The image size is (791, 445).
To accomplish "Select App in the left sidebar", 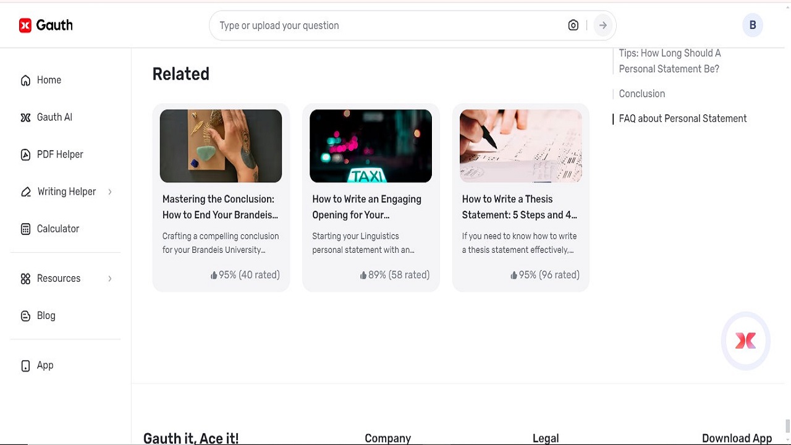I will (45, 365).
